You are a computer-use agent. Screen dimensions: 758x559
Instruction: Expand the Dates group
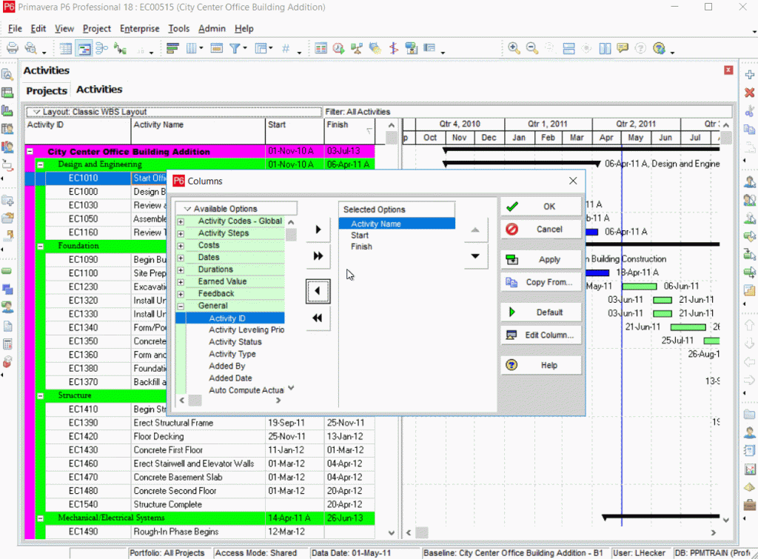click(x=181, y=258)
